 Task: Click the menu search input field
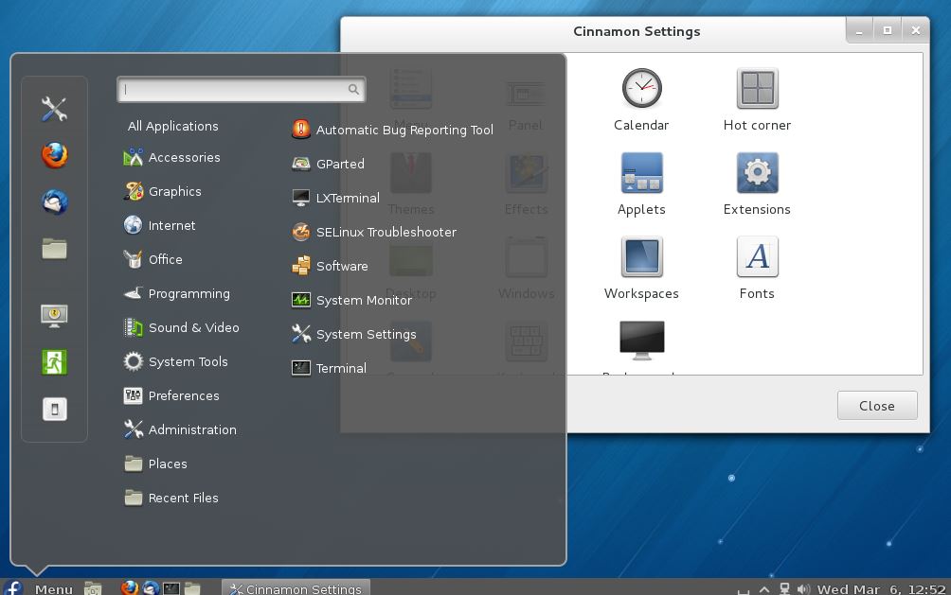pos(242,90)
